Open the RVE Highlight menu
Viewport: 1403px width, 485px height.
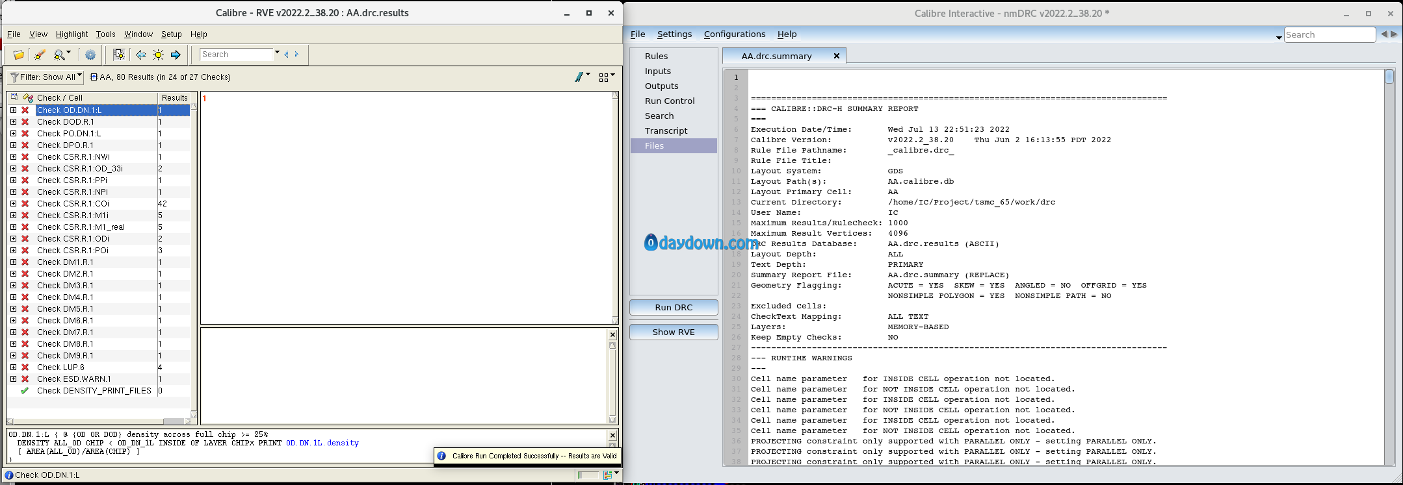(72, 34)
